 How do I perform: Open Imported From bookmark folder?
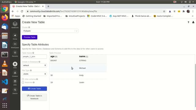click(53, 16)
